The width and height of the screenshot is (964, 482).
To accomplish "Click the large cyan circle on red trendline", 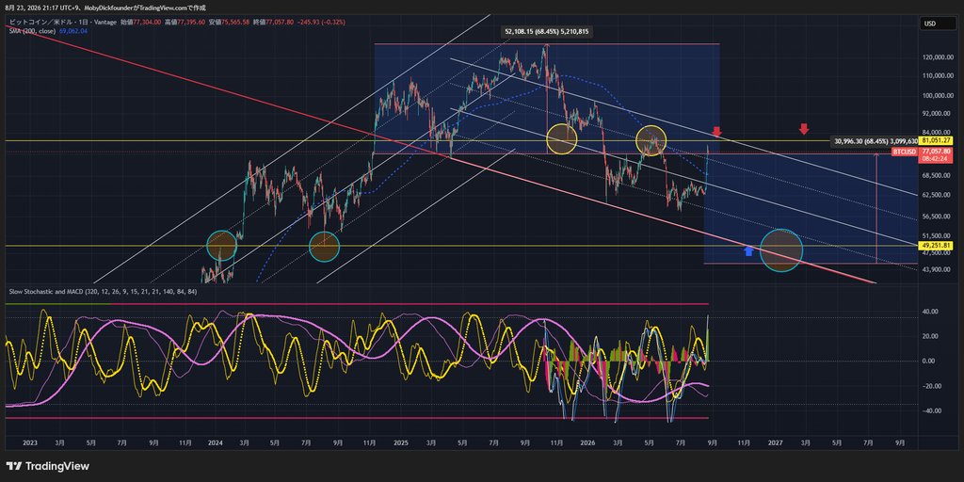I will click(x=781, y=250).
